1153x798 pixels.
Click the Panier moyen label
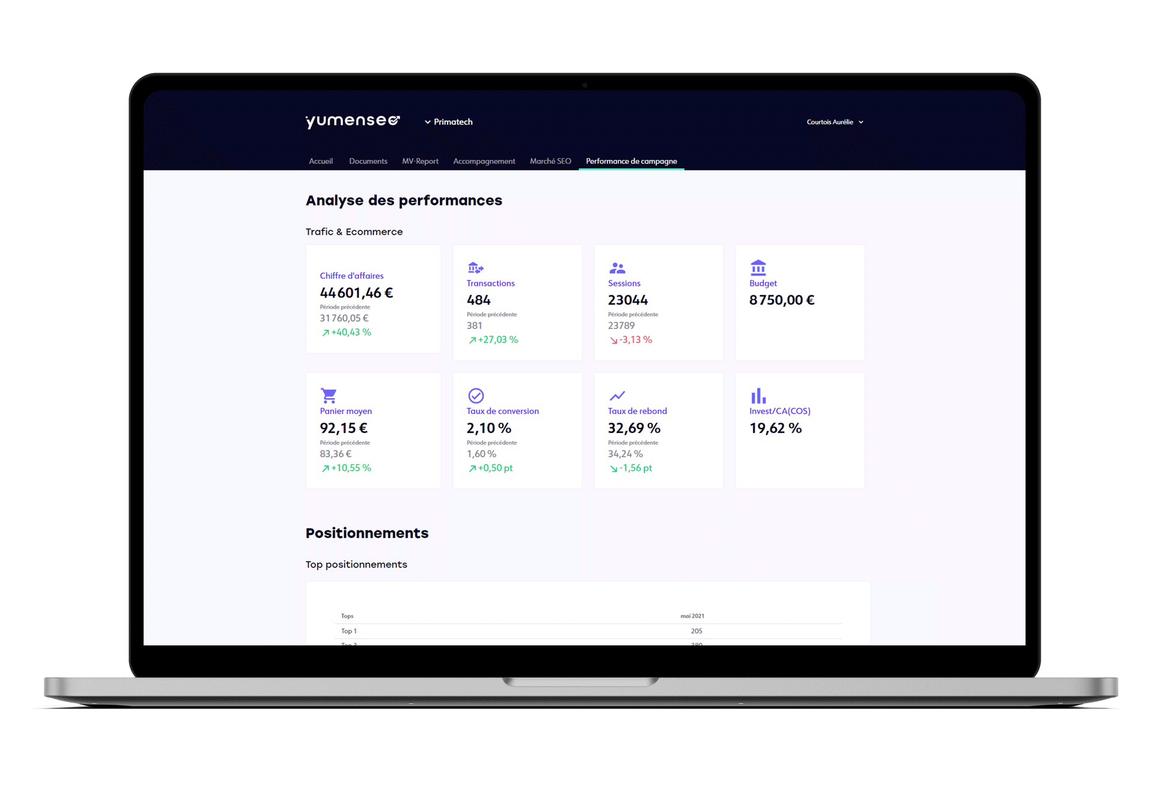point(346,411)
